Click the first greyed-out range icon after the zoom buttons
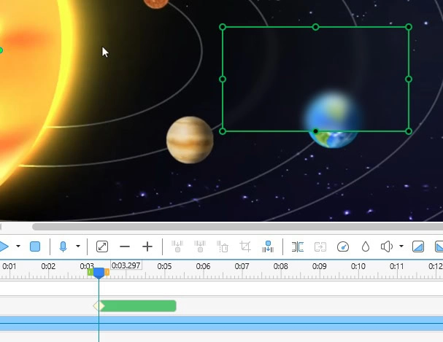This screenshot has height=342, width=443. click(x=177, y=246)
